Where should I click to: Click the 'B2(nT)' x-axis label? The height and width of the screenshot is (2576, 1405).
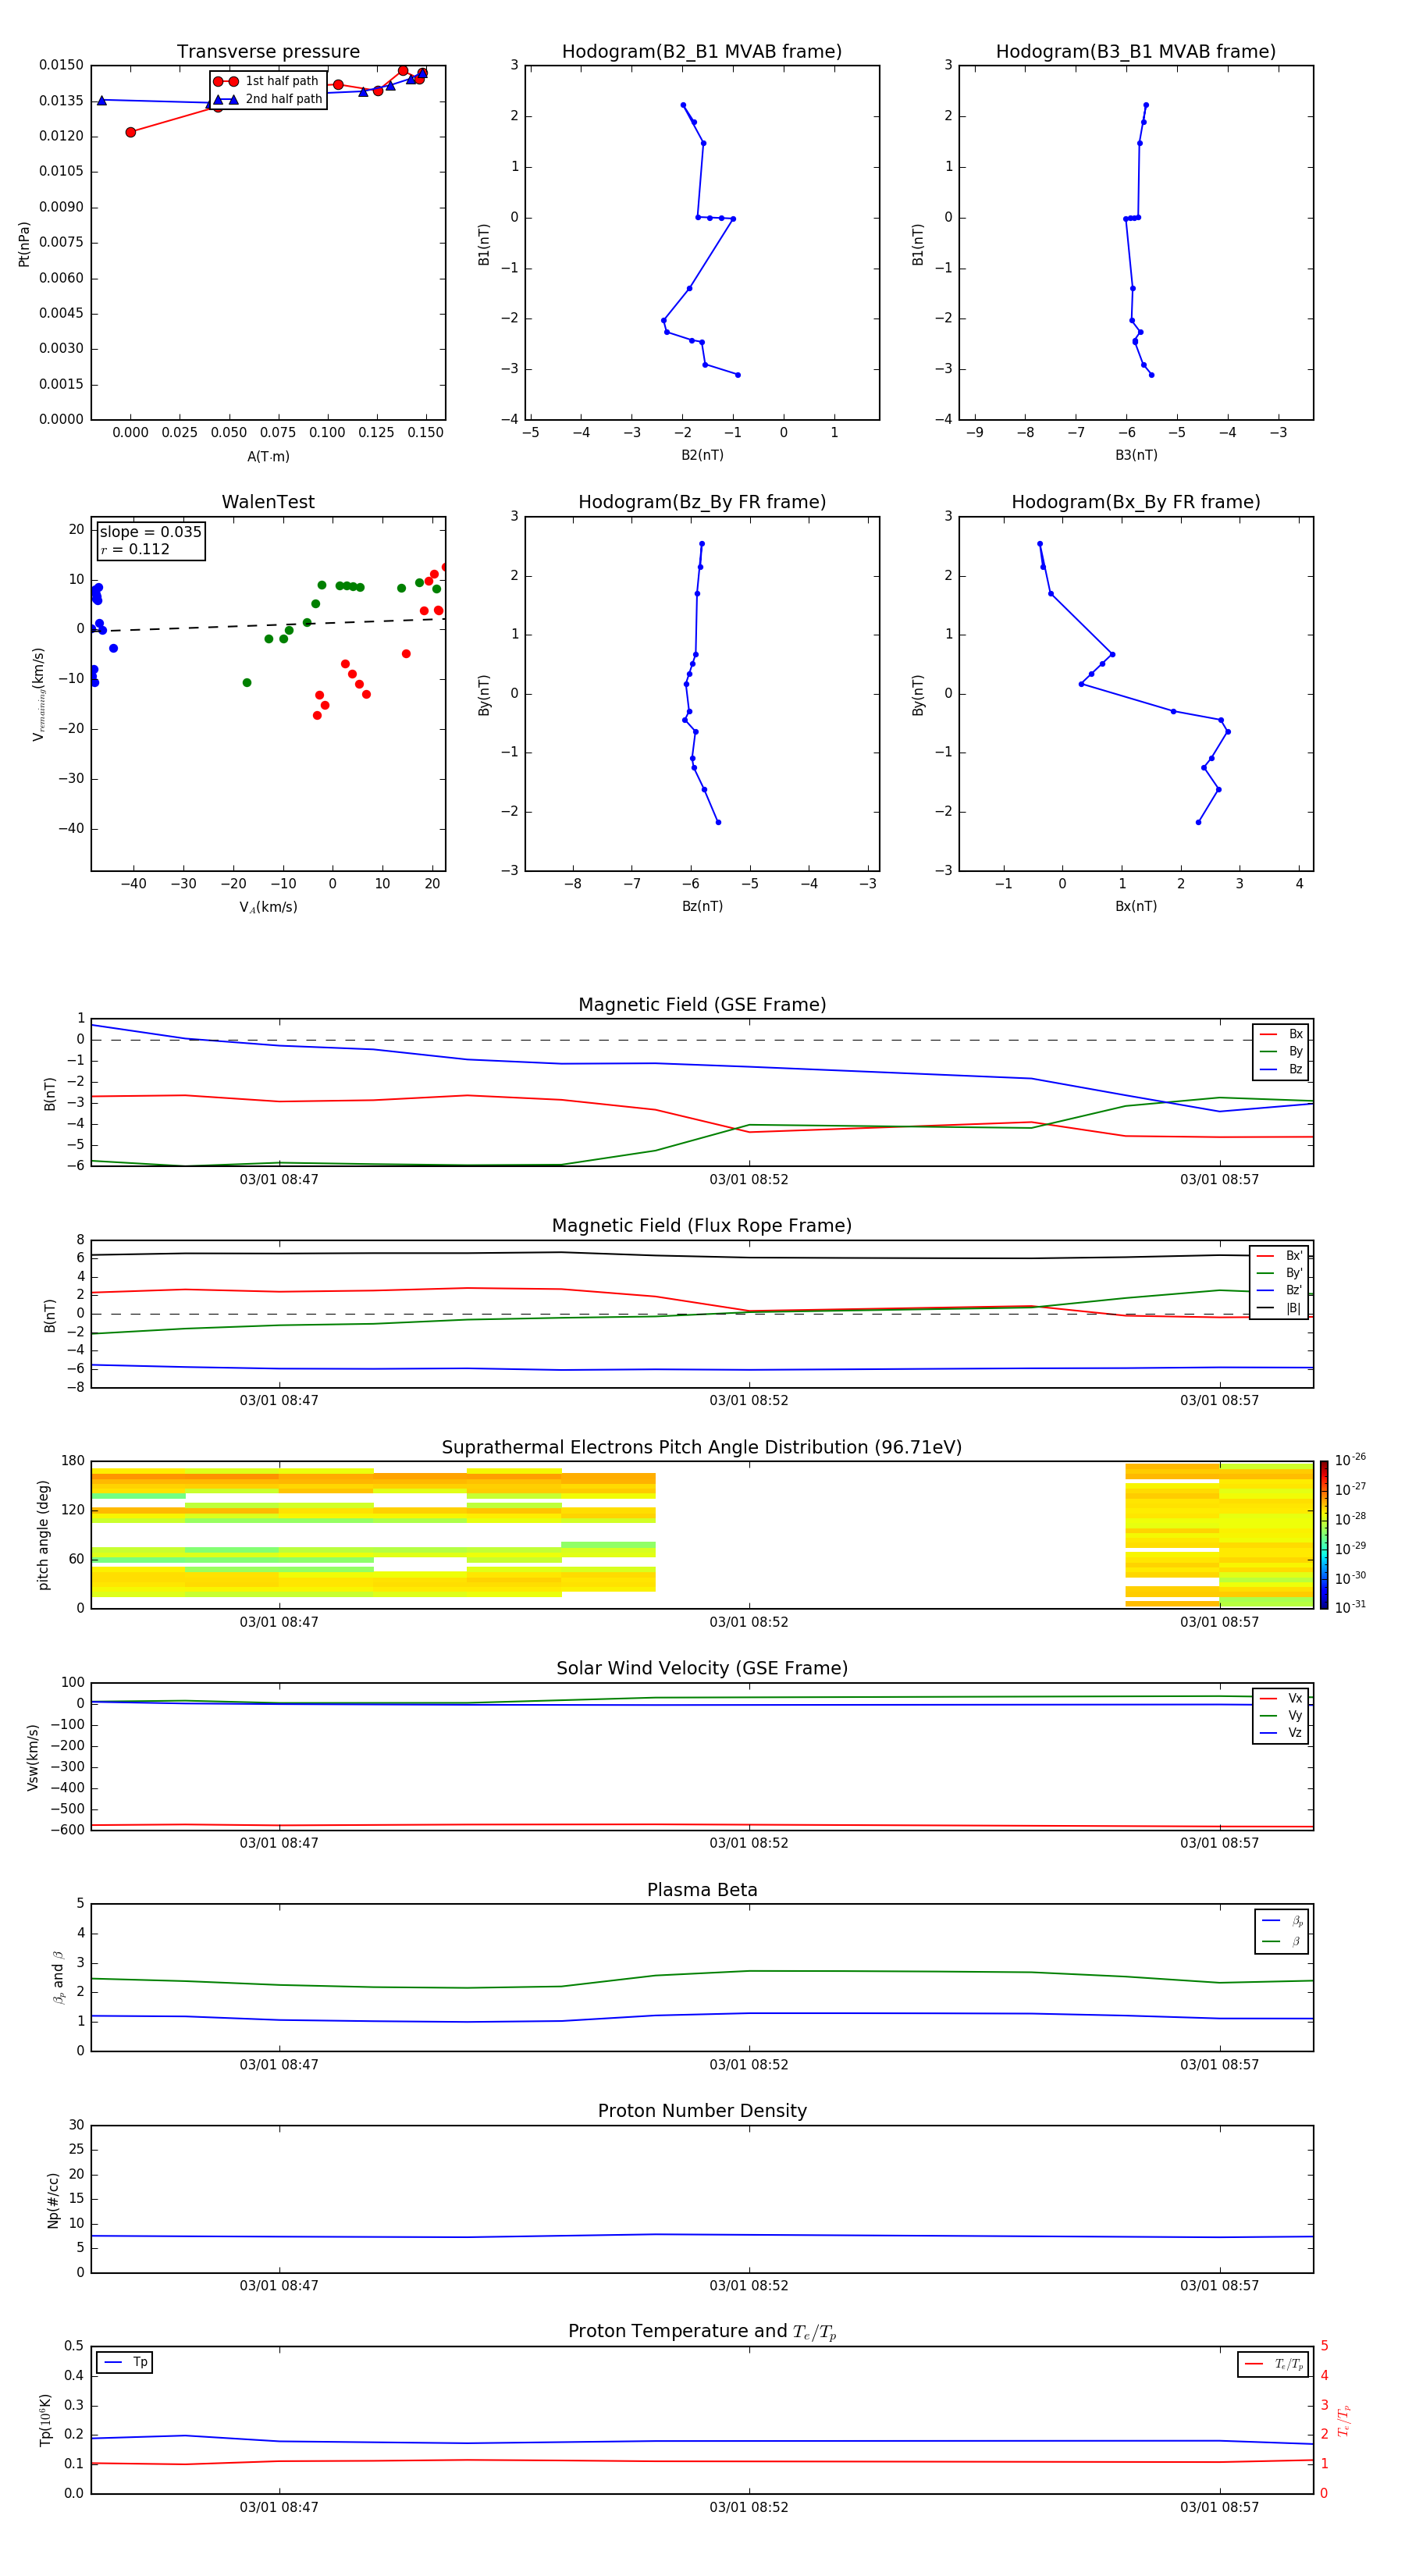click(x=702, y=455)
